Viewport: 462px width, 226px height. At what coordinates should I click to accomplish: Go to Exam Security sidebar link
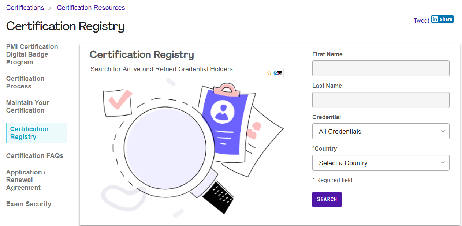tap(29, 204)
